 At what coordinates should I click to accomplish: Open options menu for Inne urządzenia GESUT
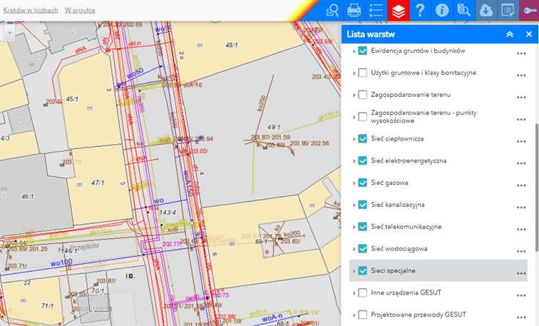pos(521,295)
